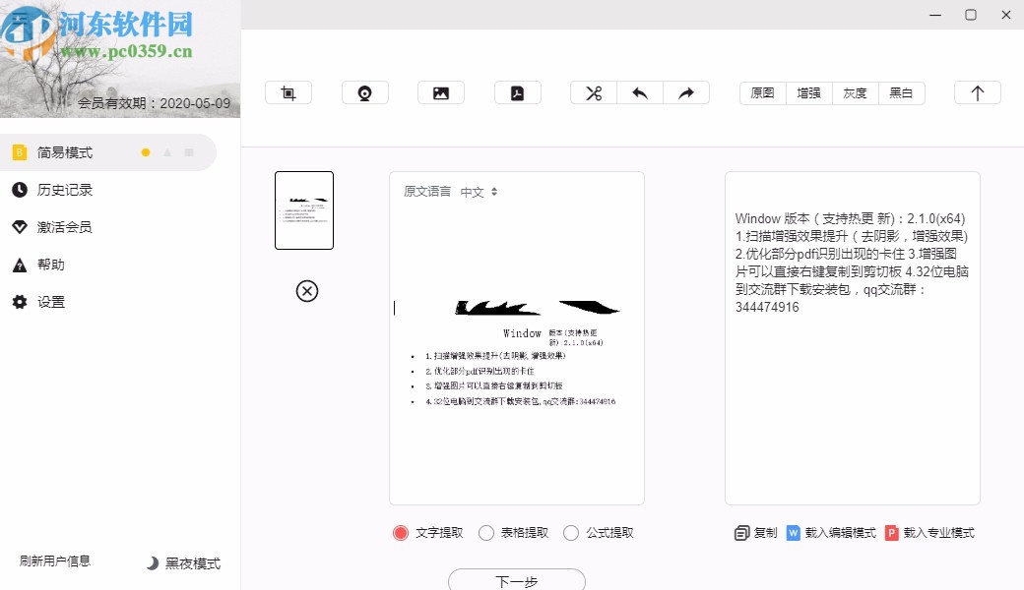Click the upload arrow icon
Screen dimensions: 1024x590
click(977, 91)
